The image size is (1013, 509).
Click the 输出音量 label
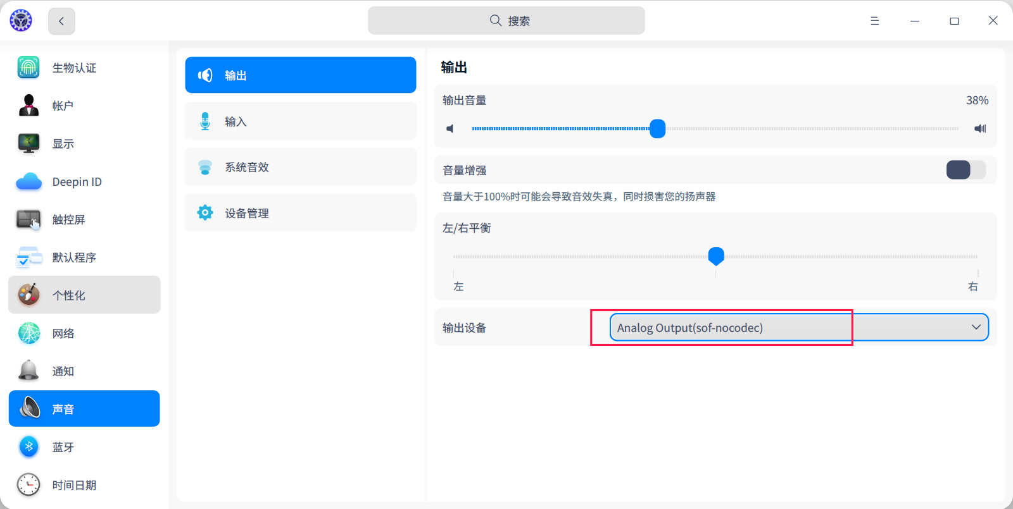click(x=465, y=101)
